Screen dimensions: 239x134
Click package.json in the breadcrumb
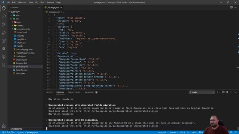(54, 12)
